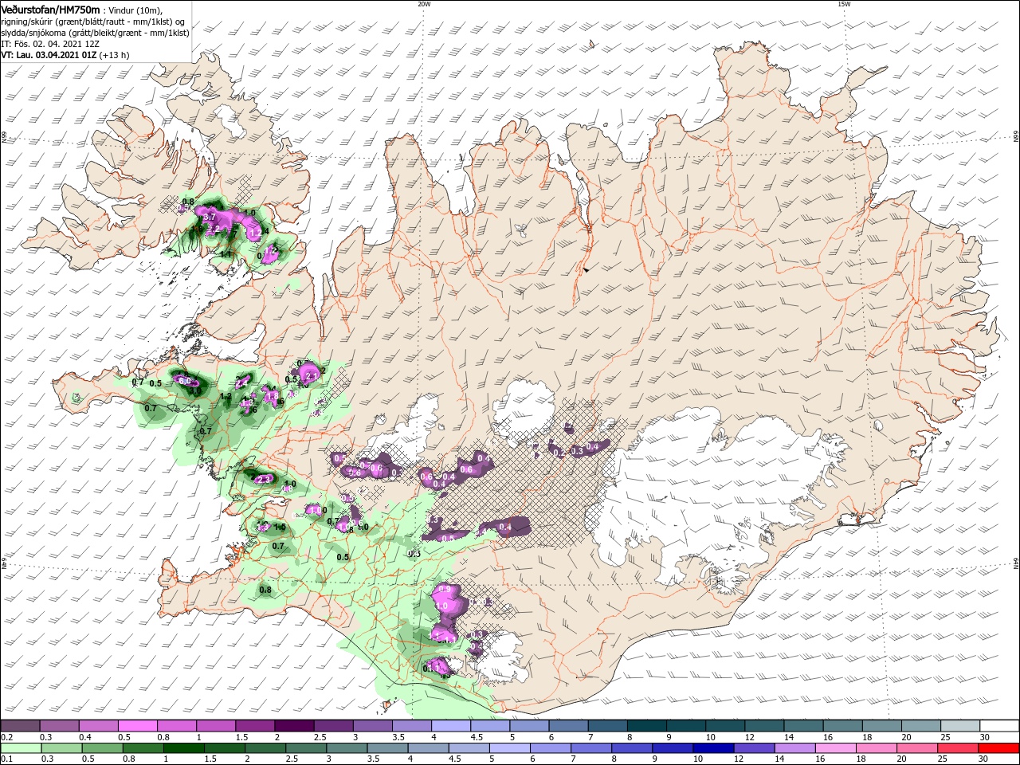
Task: Click the 66N latitude label on left edge
Action: click(x=4, y=137)
